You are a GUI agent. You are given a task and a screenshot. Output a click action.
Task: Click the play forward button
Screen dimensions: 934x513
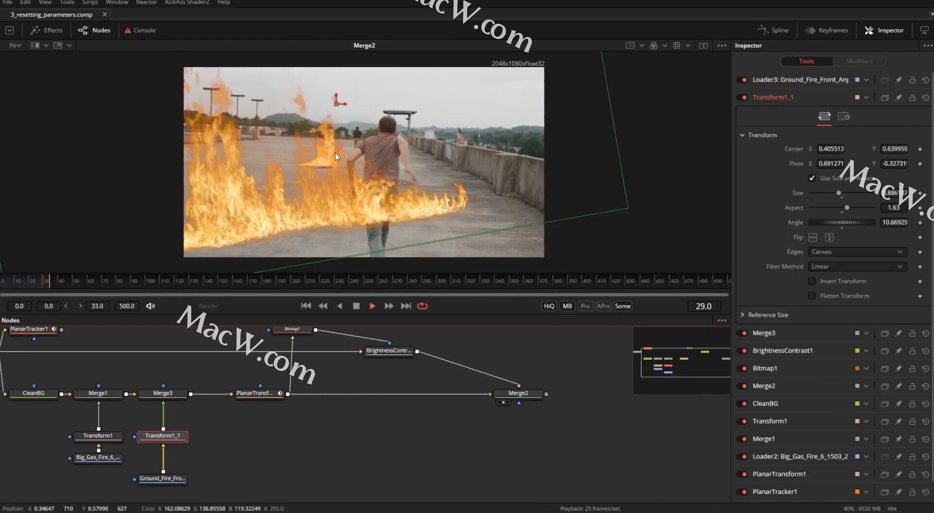[372, 306]
